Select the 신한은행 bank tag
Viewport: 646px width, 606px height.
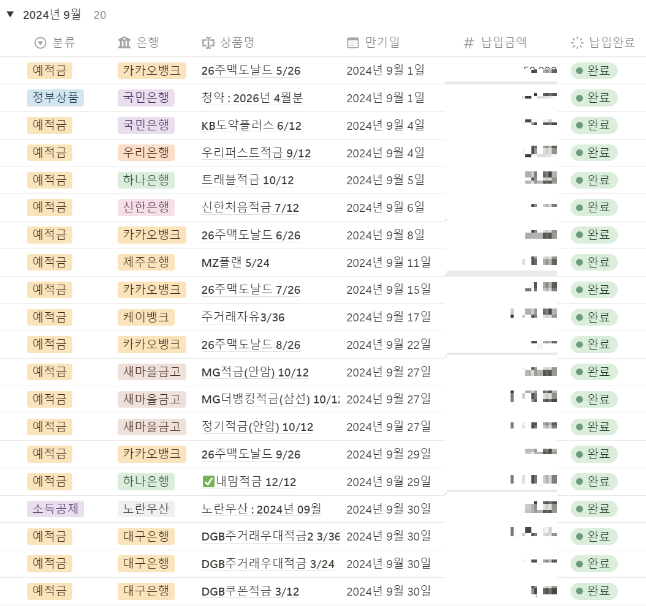click(146, 208)
